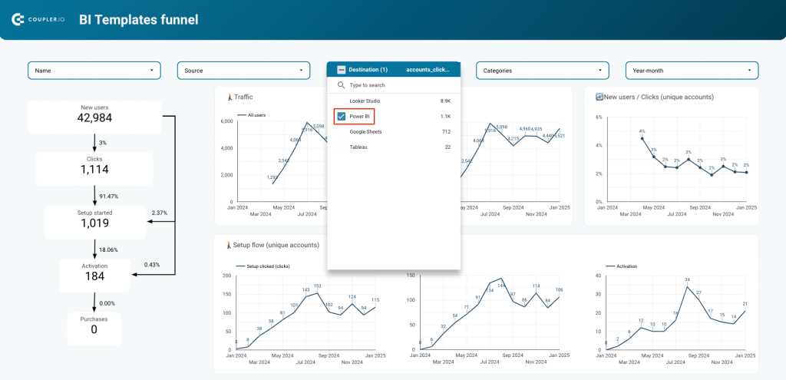Click the walking-person icon beside Setup flow title
The image size is (786, 380).
pyautogui.click(x=230, y=245)
